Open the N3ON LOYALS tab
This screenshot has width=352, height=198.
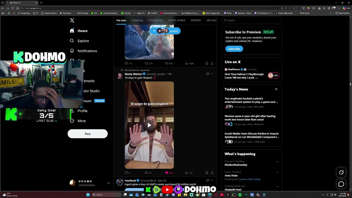(x=177, y=20)
